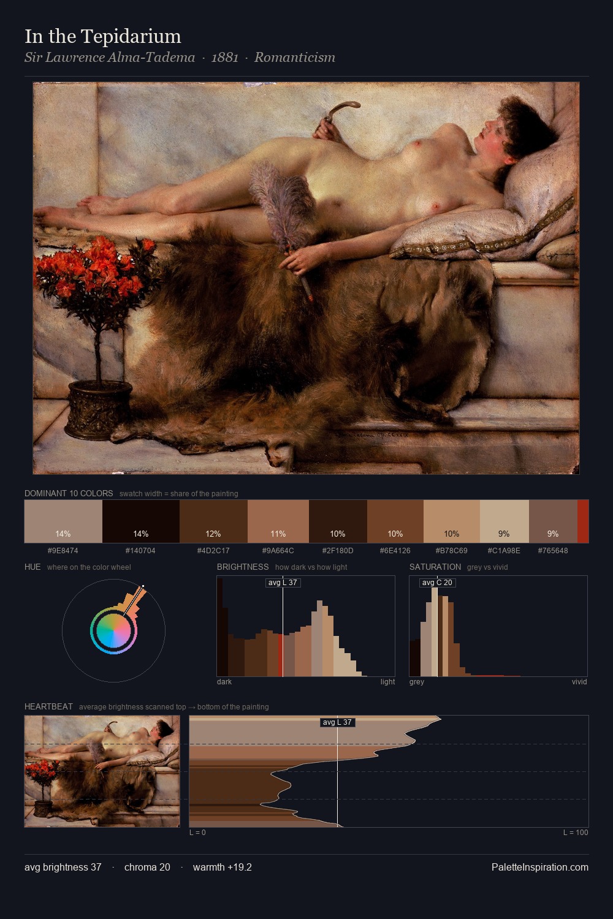The image size is (613, 919).
Task: Select the title 'In the Tepidarium'
Action: click(103, 36)
